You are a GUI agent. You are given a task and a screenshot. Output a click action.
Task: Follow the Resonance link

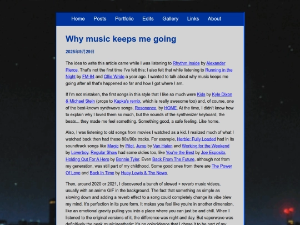[x=146, y=108]
